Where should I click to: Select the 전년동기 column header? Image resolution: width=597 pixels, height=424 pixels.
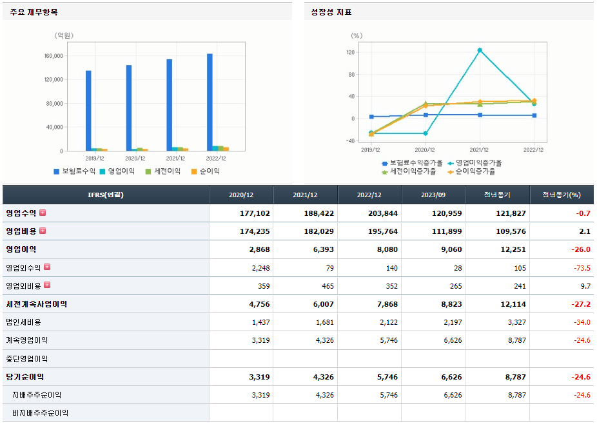[497, 195]
